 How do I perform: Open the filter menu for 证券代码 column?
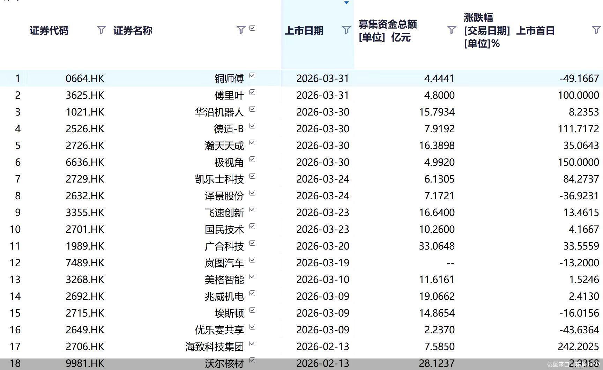tap(101, 30)
